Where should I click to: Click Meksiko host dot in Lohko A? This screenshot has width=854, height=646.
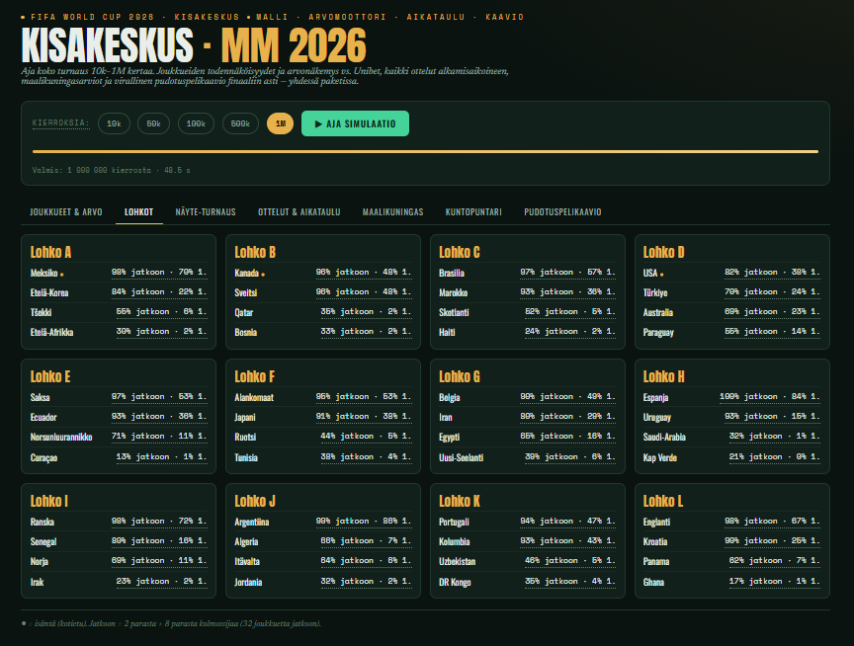tap(61, 275)
